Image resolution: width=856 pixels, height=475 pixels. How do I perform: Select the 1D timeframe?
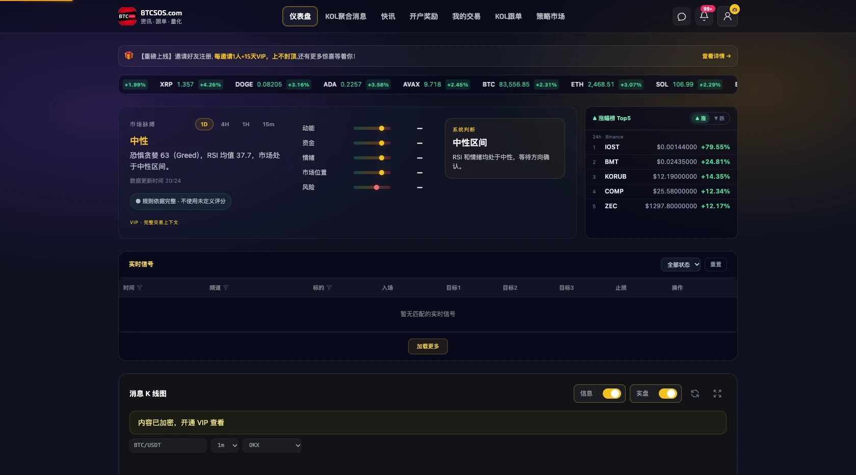tap(204, 124)
